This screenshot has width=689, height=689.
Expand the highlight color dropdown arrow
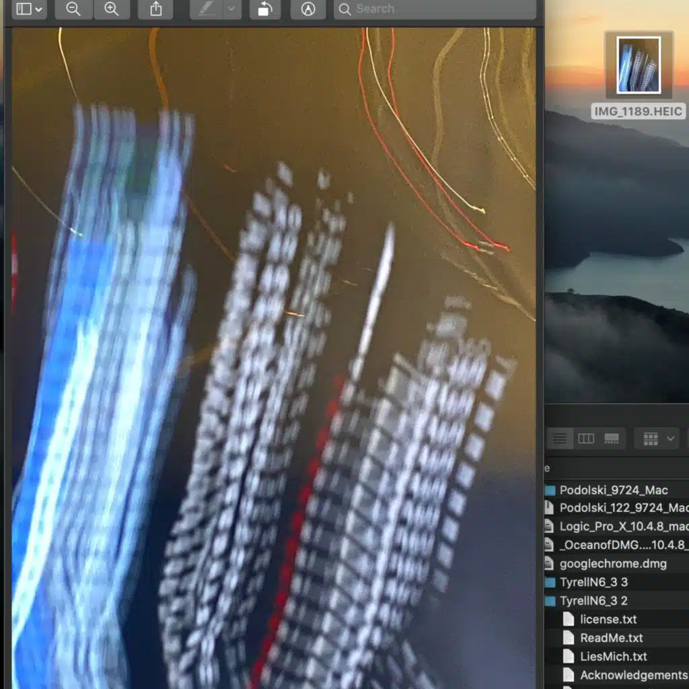click(231, 9)
